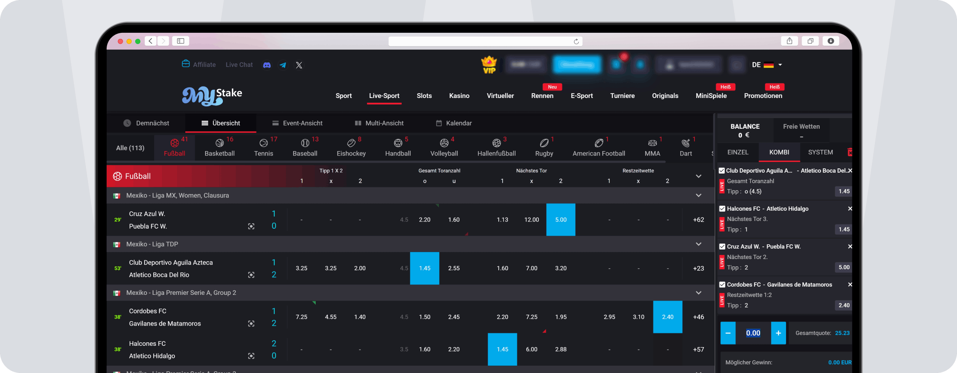Decrease stake with the minus button
The height and width of the screenshot is (373, 957).
728,333
